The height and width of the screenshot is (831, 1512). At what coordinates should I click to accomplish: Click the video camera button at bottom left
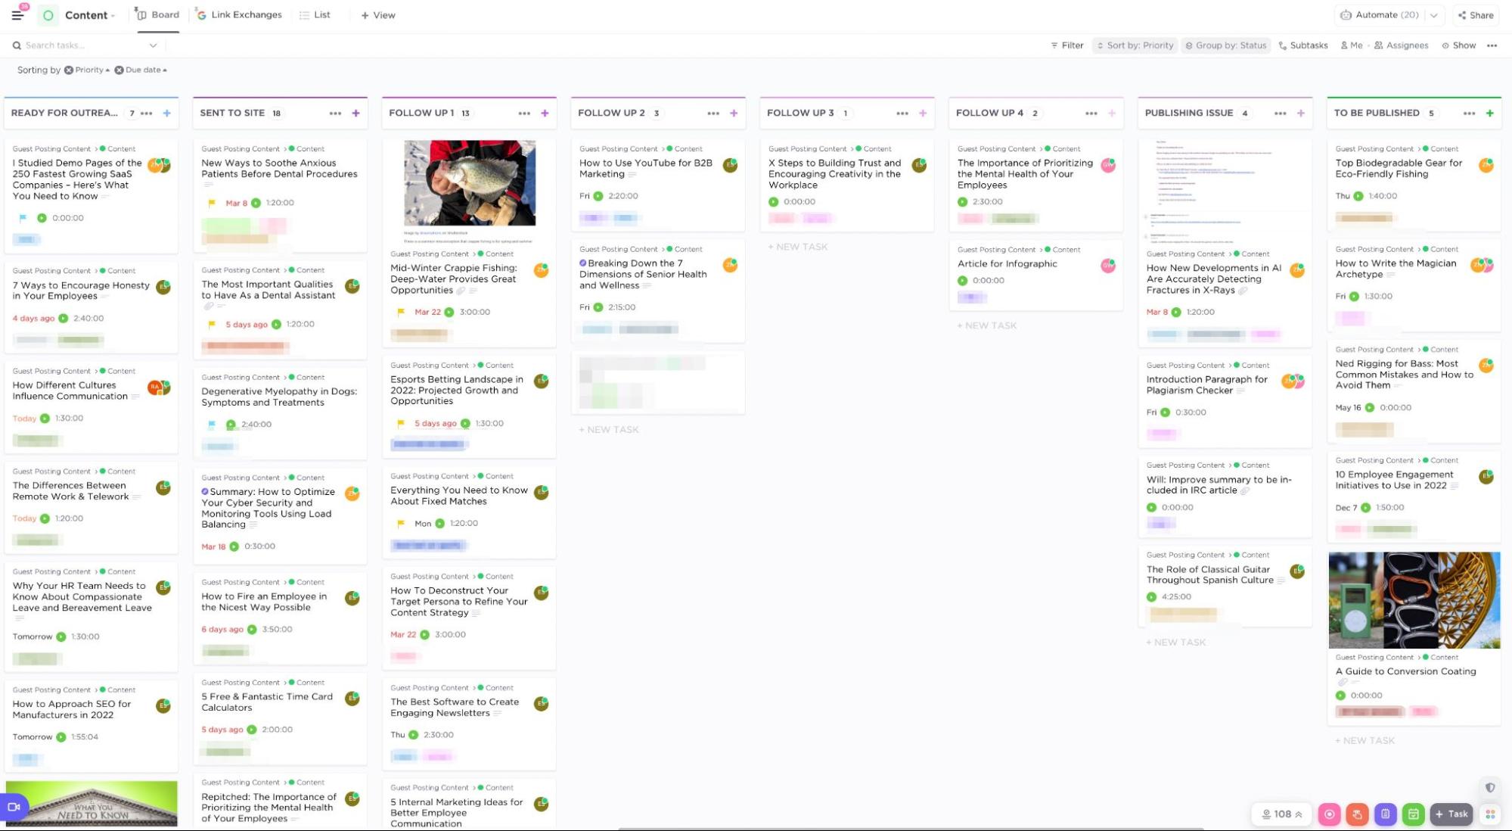point(14,807)
